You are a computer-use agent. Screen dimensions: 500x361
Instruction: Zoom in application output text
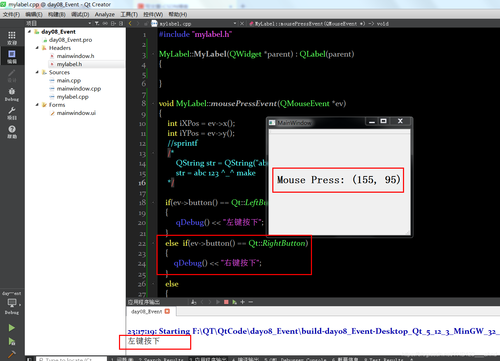coord(243,302)
